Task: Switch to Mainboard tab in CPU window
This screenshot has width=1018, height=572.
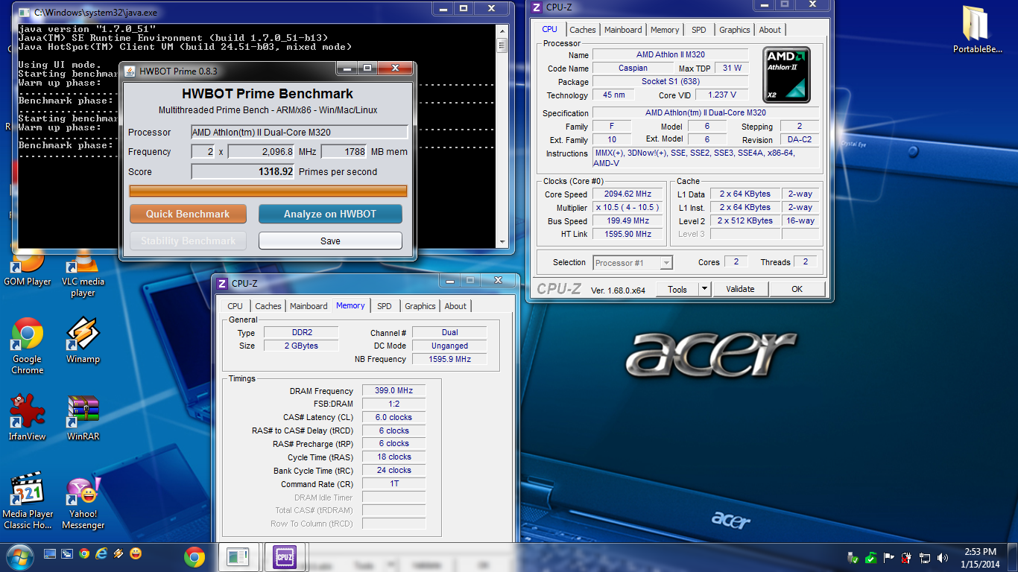Action: [623, 30]
